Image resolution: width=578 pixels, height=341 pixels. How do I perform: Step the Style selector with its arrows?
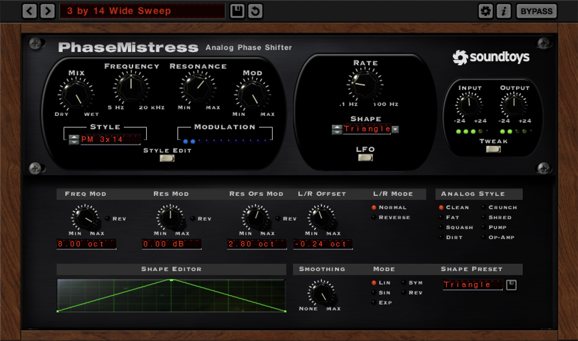74,139
